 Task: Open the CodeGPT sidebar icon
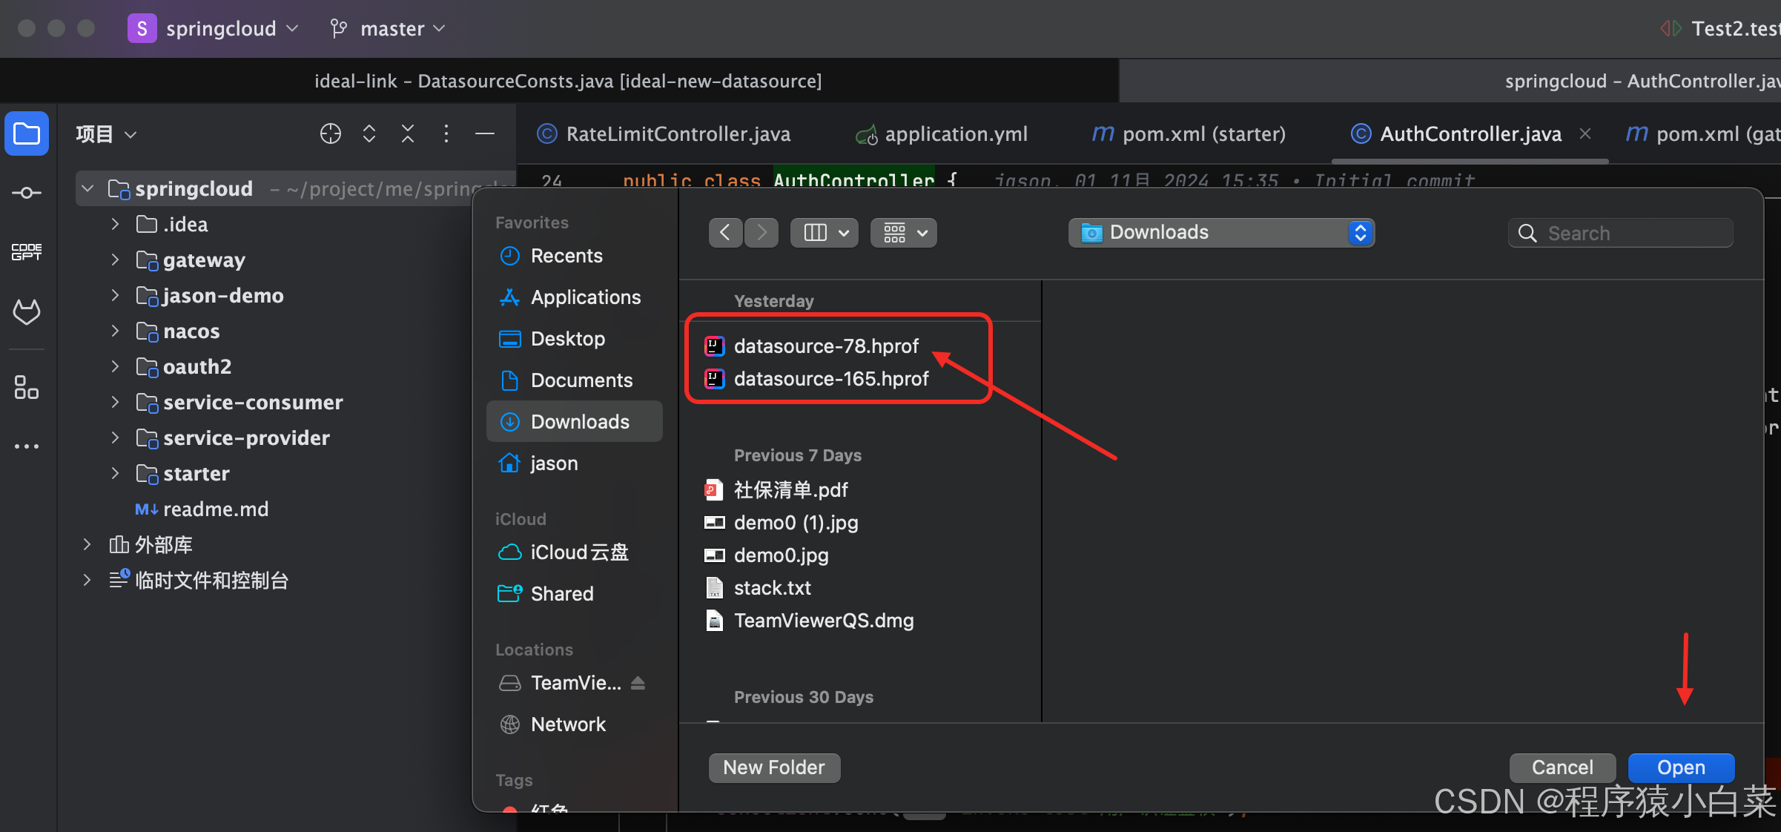pos(27,252)
